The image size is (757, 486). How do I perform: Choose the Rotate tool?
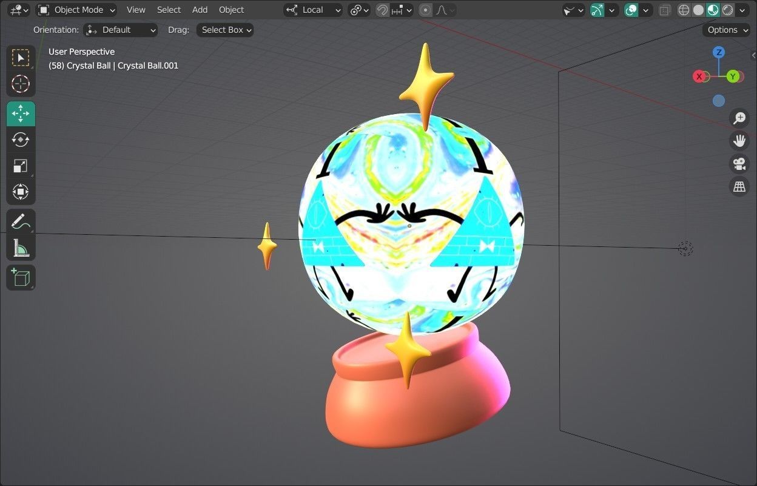click(21, 140)
